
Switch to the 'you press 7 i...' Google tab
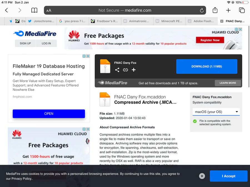[73, 21]
